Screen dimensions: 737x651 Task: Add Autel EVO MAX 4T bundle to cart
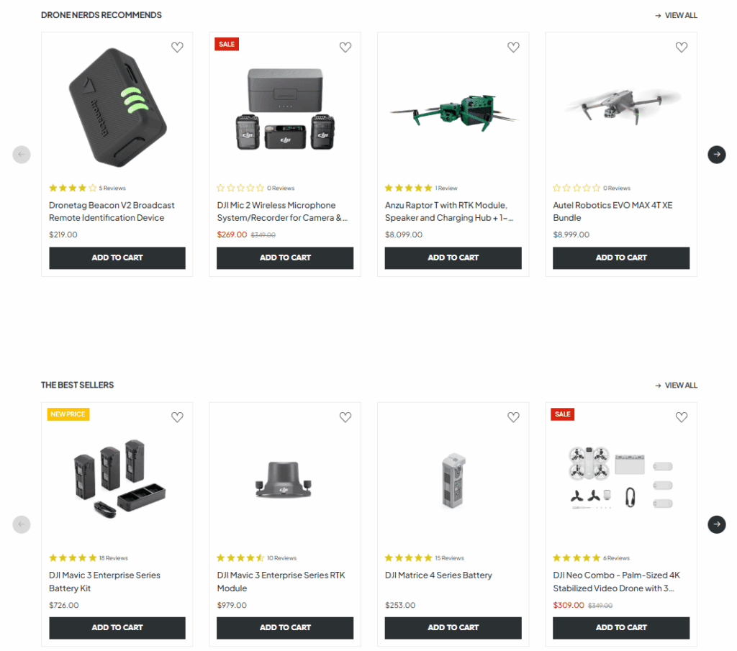tap(621, 258)
